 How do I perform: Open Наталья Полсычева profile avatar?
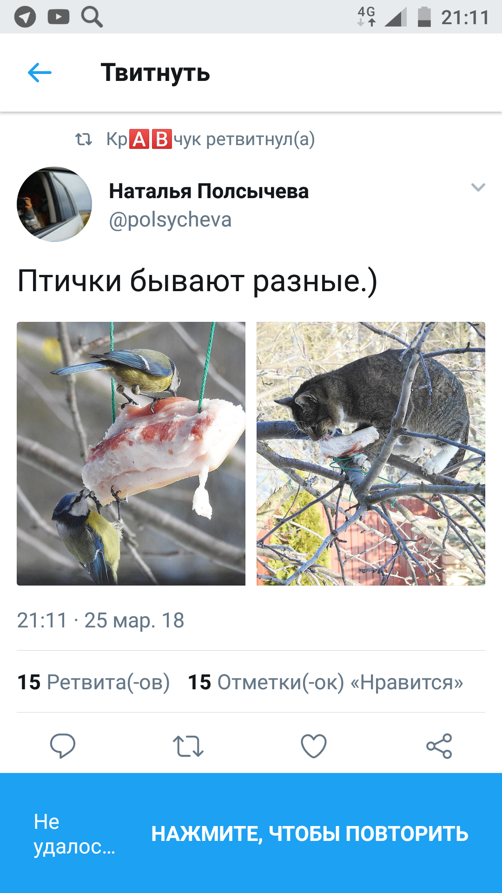click(54, 204)
